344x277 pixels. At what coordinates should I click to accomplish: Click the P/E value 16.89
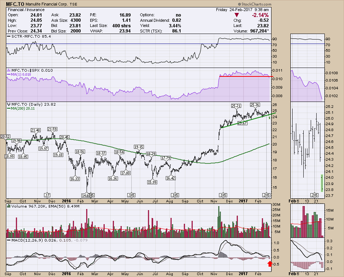(125, 15)
